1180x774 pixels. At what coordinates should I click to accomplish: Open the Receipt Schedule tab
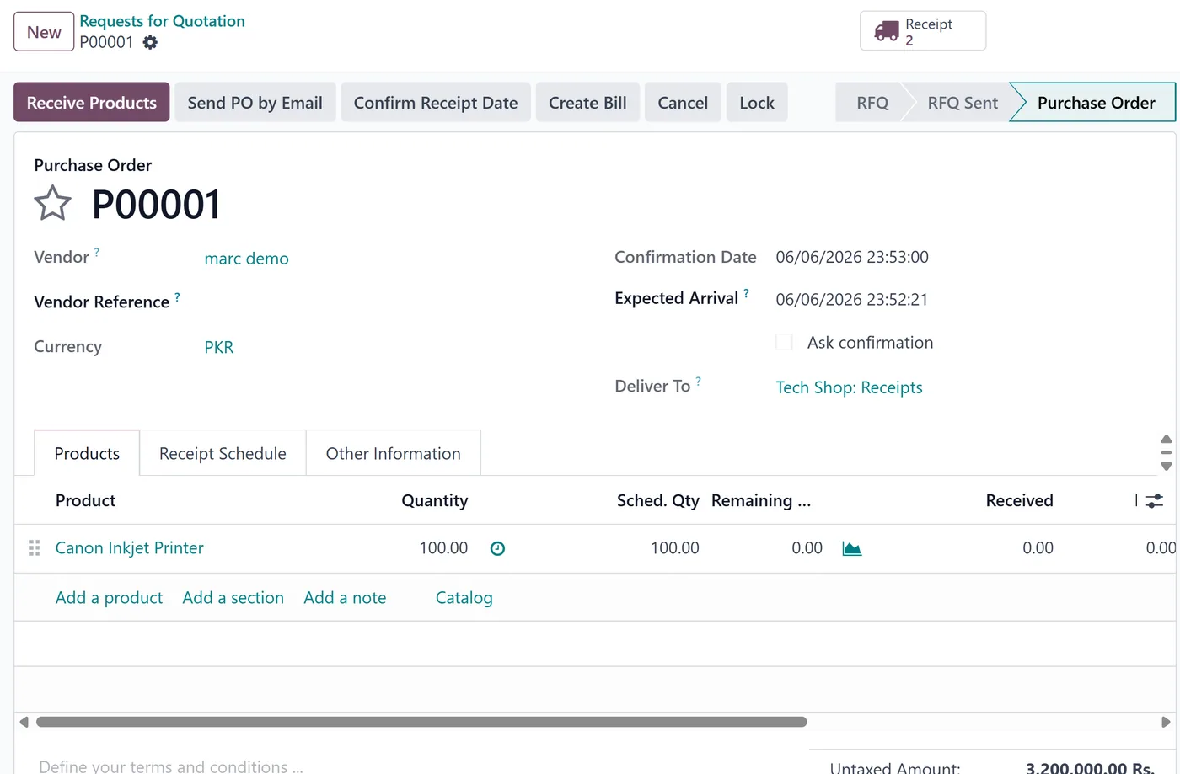(x=223, y=453)
